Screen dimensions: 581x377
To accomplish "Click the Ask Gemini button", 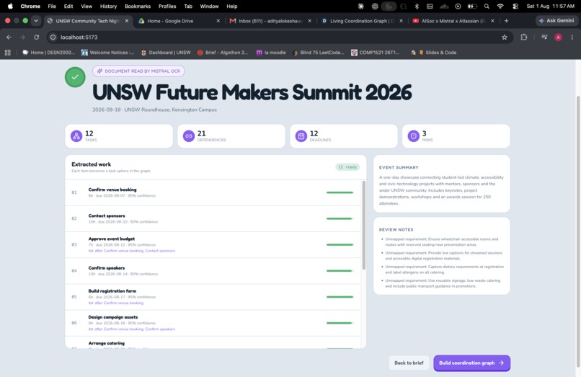I will (x=556, y=21).
